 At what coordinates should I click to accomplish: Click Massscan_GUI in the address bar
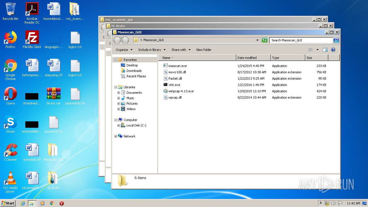point(154,40)
